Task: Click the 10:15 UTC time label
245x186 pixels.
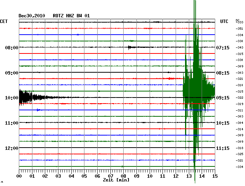Action: (223, 123)
